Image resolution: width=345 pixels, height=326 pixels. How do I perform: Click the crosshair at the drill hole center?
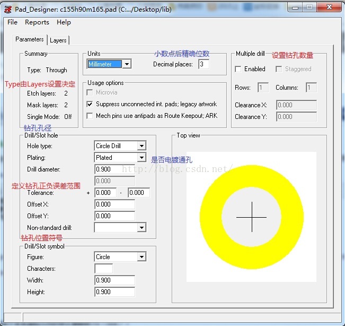pos(251,217)
